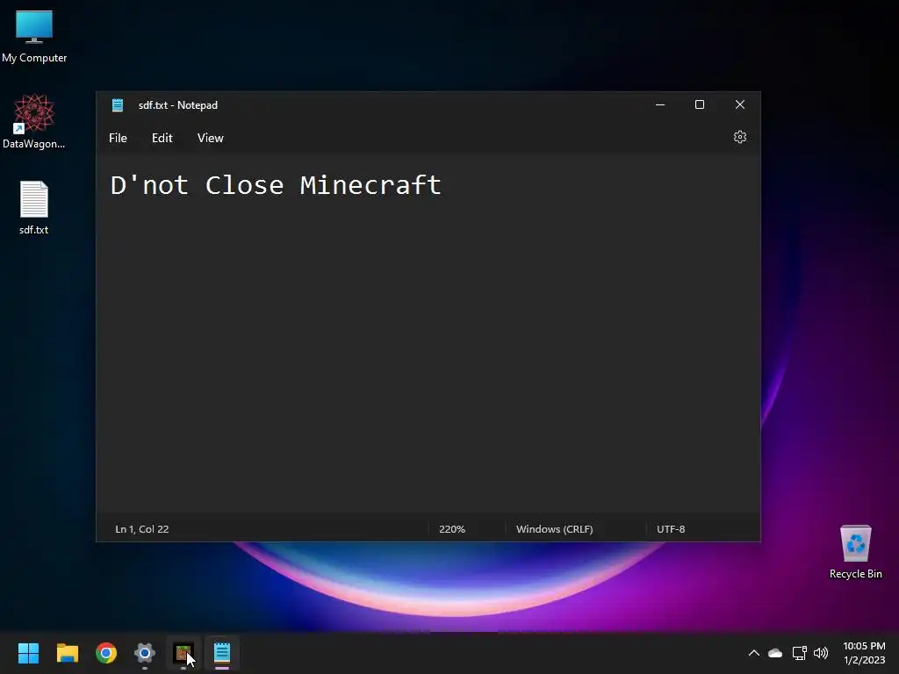Open volume speaker tray icon
Image resolution: width=899 pixels, height=674 pixels.
click(x=821, y=653)
